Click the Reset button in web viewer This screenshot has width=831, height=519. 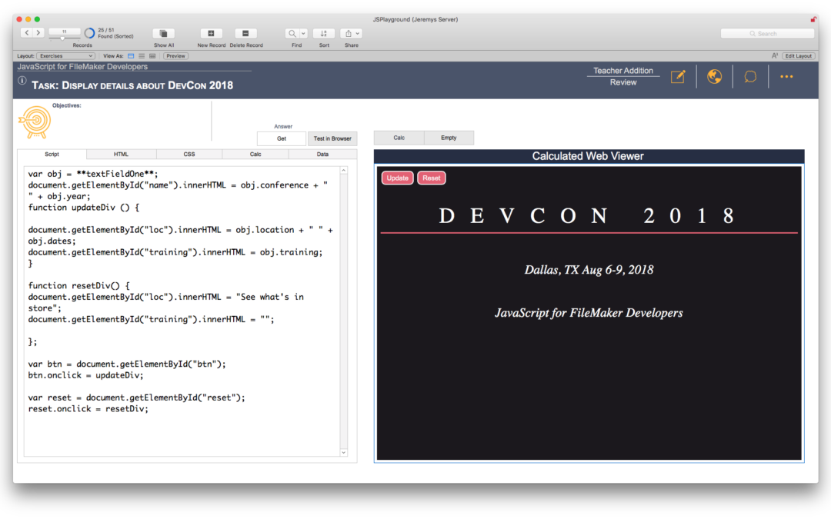point(432,178)
